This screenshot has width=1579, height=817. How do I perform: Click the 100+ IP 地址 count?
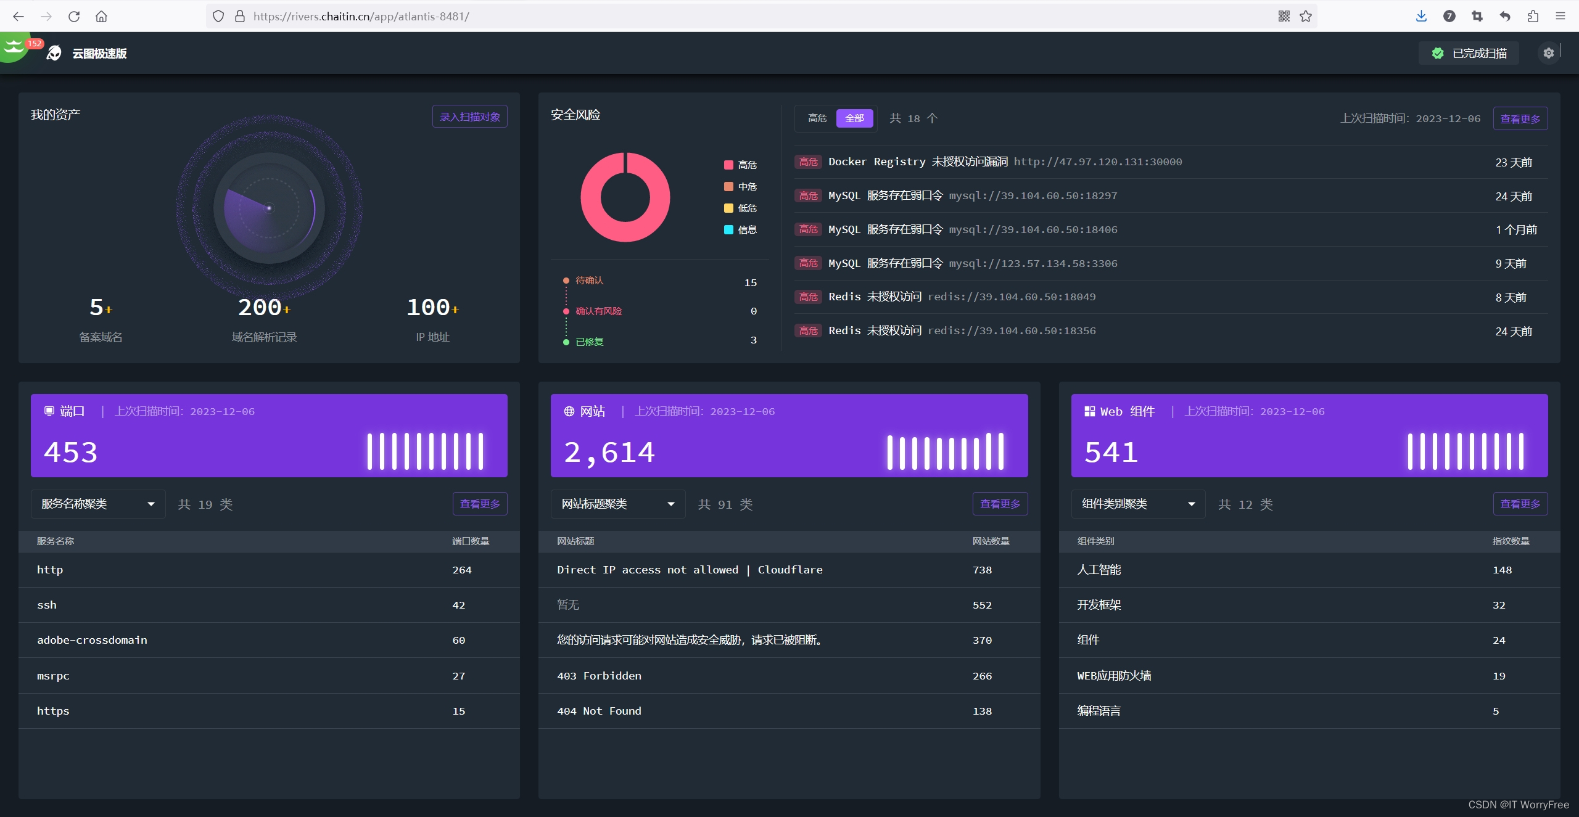coord(432,308)
